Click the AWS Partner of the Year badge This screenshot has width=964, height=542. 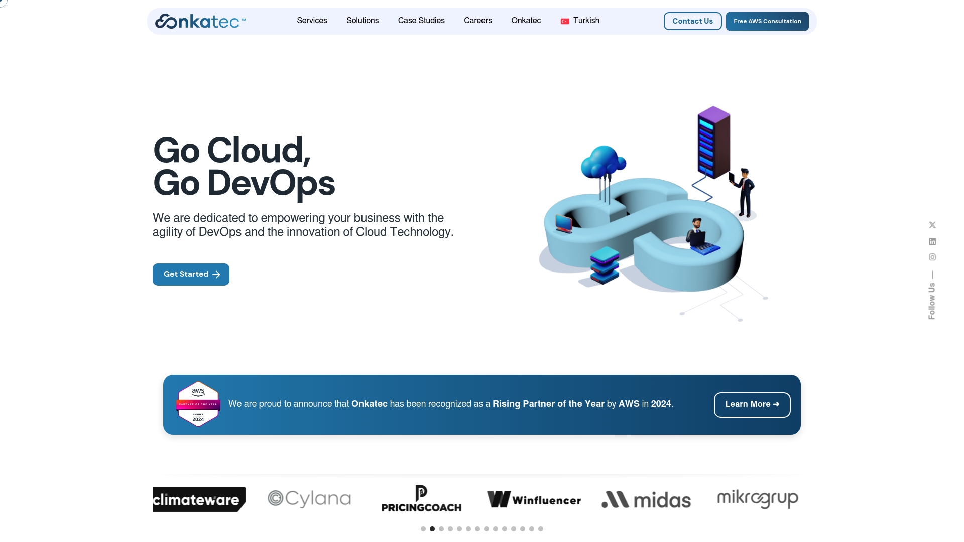click(198, 404)
